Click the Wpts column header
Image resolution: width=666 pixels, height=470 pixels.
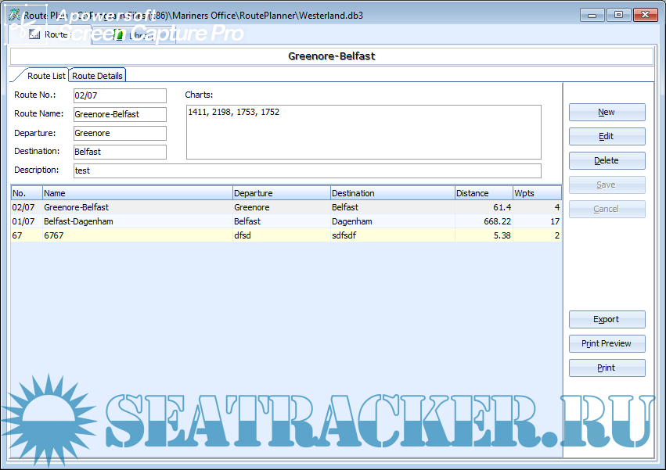536,193
